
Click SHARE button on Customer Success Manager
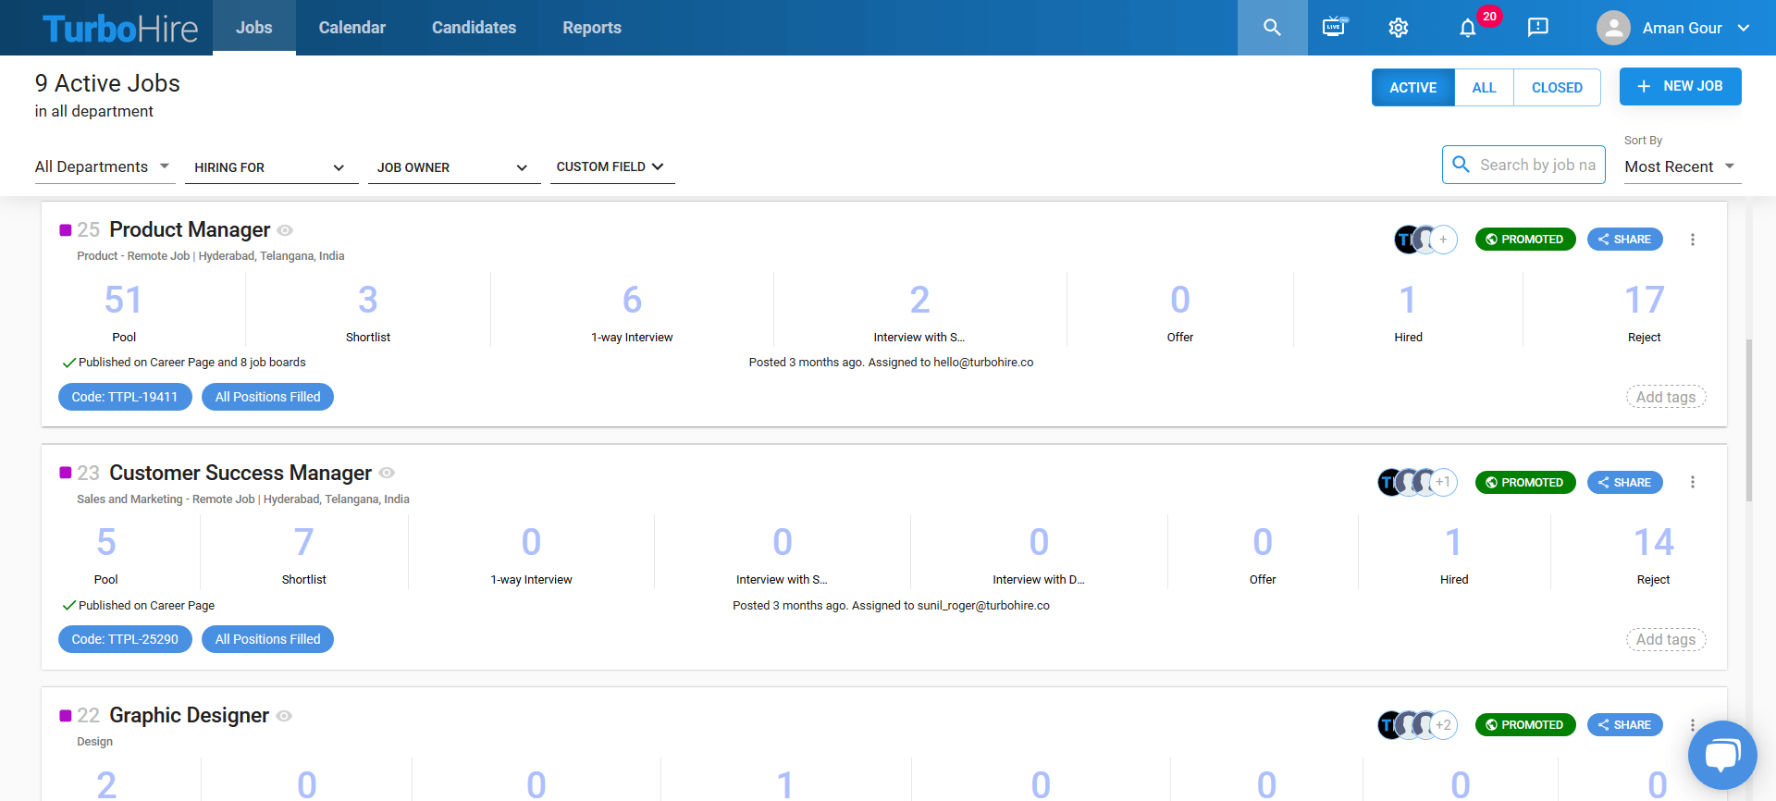pos(1625,482)
